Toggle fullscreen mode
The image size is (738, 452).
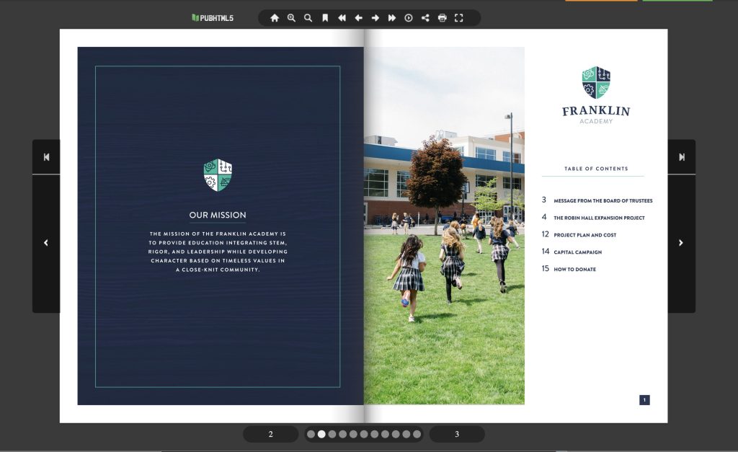click(x=459, y=18)
